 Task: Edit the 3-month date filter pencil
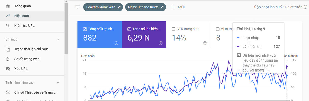coord(162,7)
